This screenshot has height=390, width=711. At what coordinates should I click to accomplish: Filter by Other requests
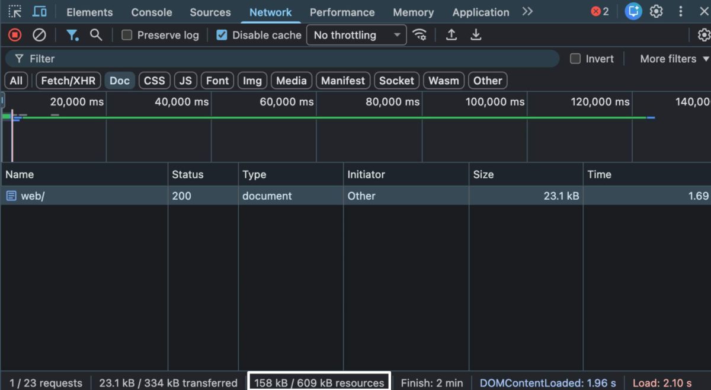[488, 81]
